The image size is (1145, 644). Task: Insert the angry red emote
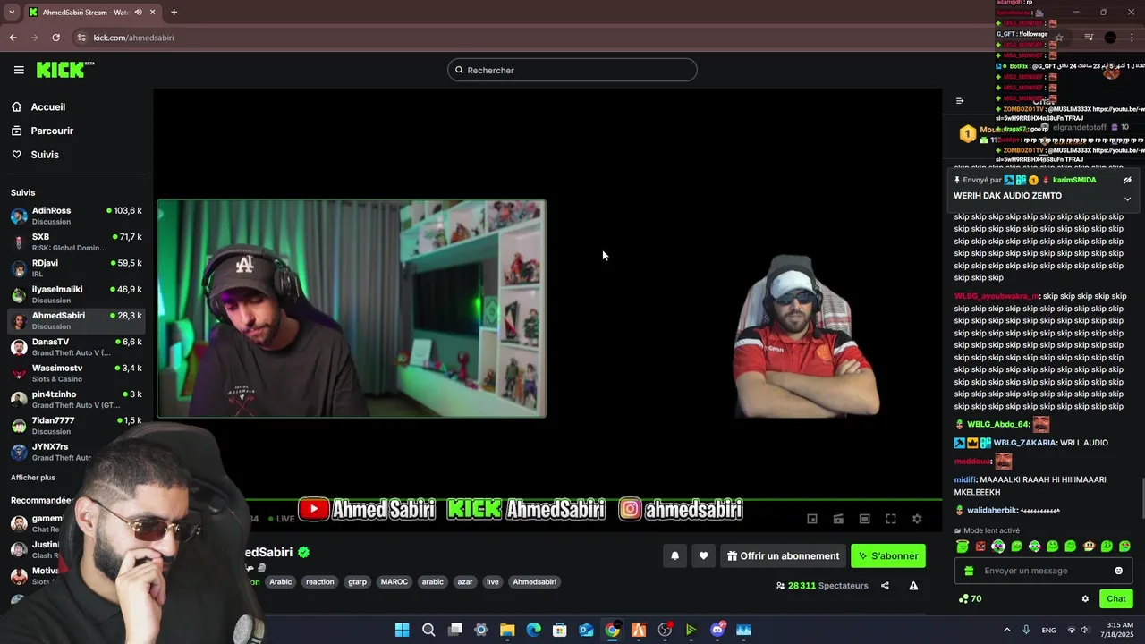point(980,547)
